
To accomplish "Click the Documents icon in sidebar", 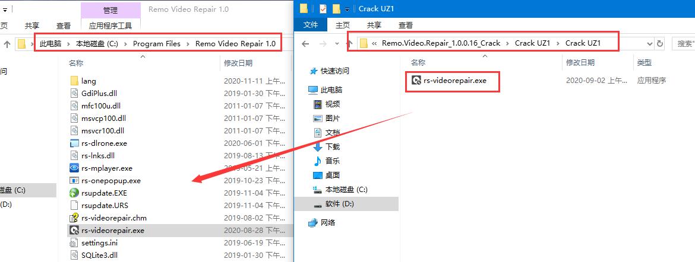I will 317,132.
